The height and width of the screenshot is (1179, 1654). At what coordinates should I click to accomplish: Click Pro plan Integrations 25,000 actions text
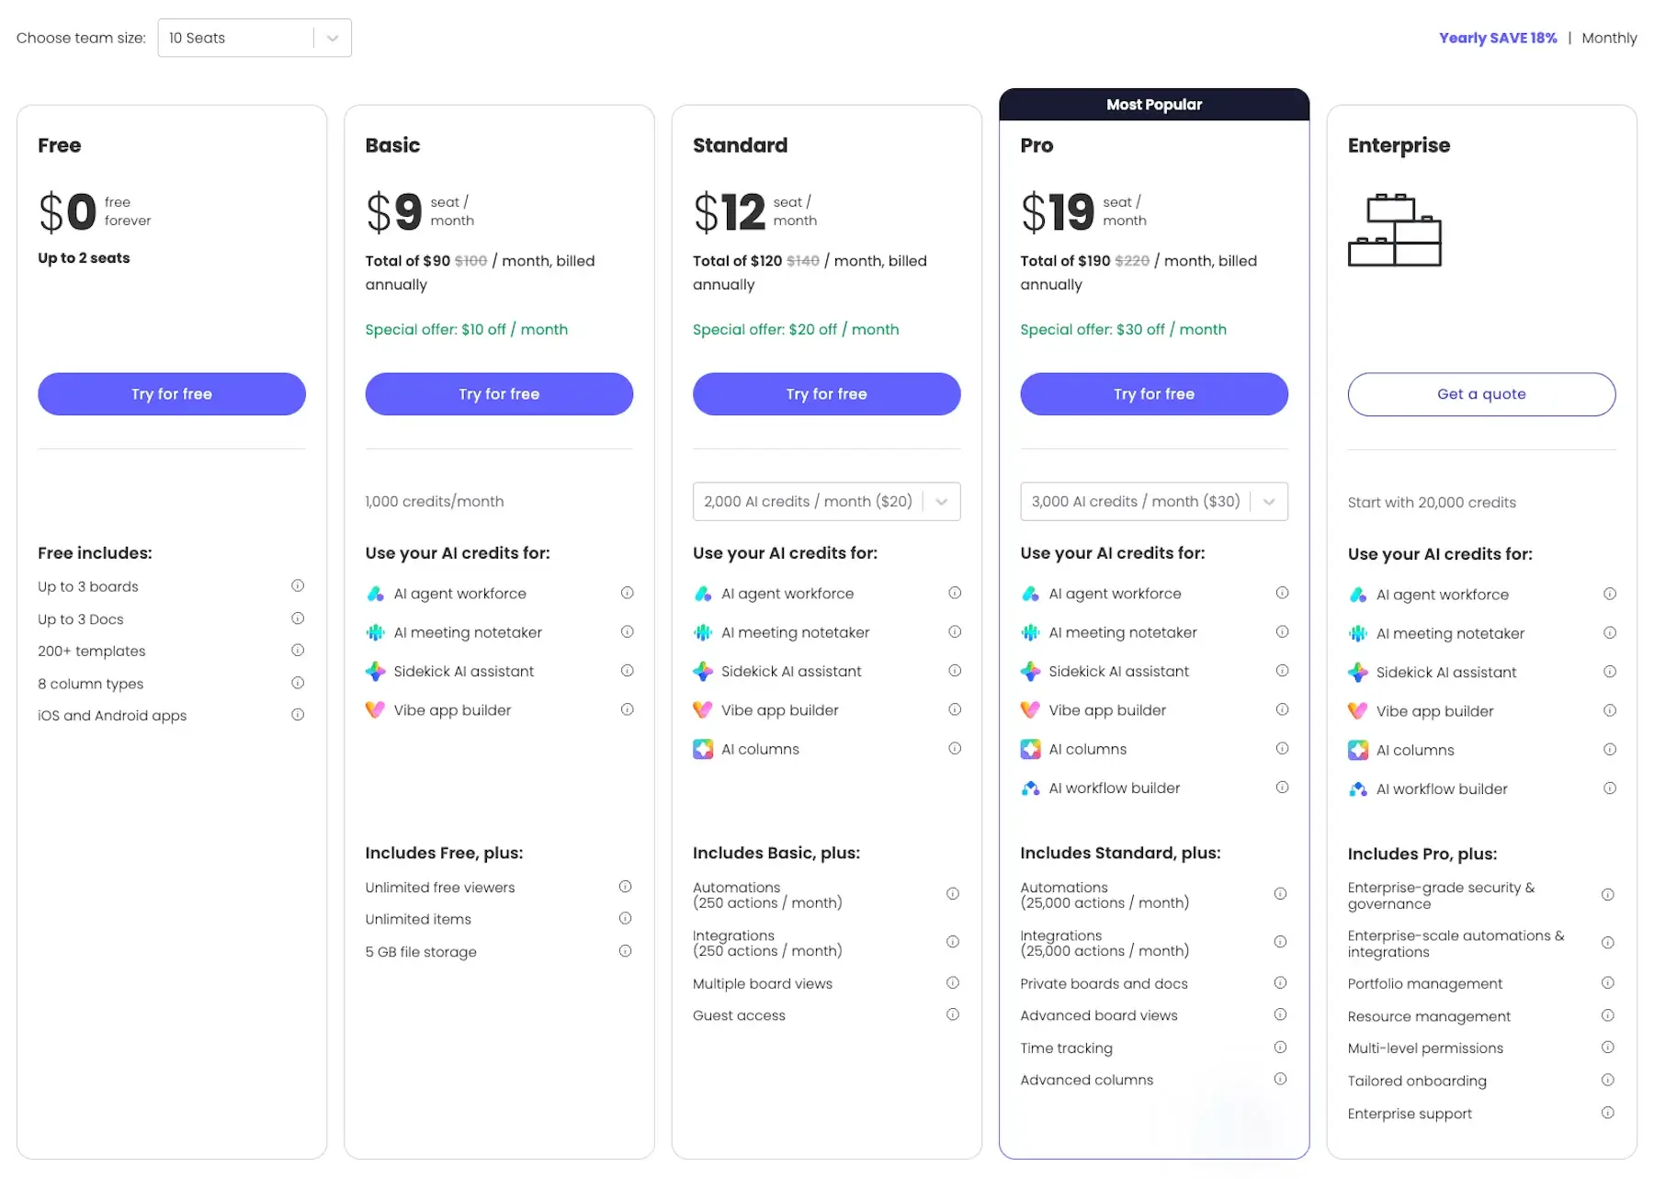pyautogui.click(x=1105, y=943)
